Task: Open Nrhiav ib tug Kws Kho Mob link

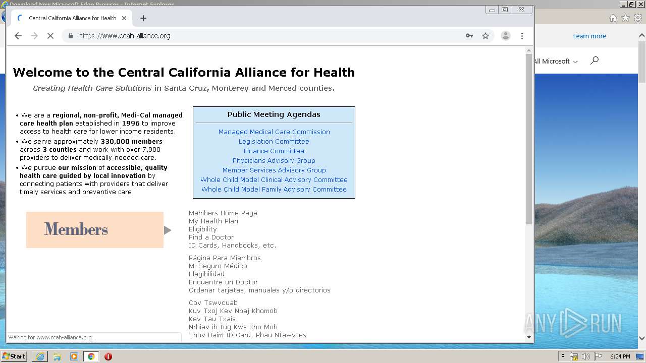Action: tap(233, 327)
